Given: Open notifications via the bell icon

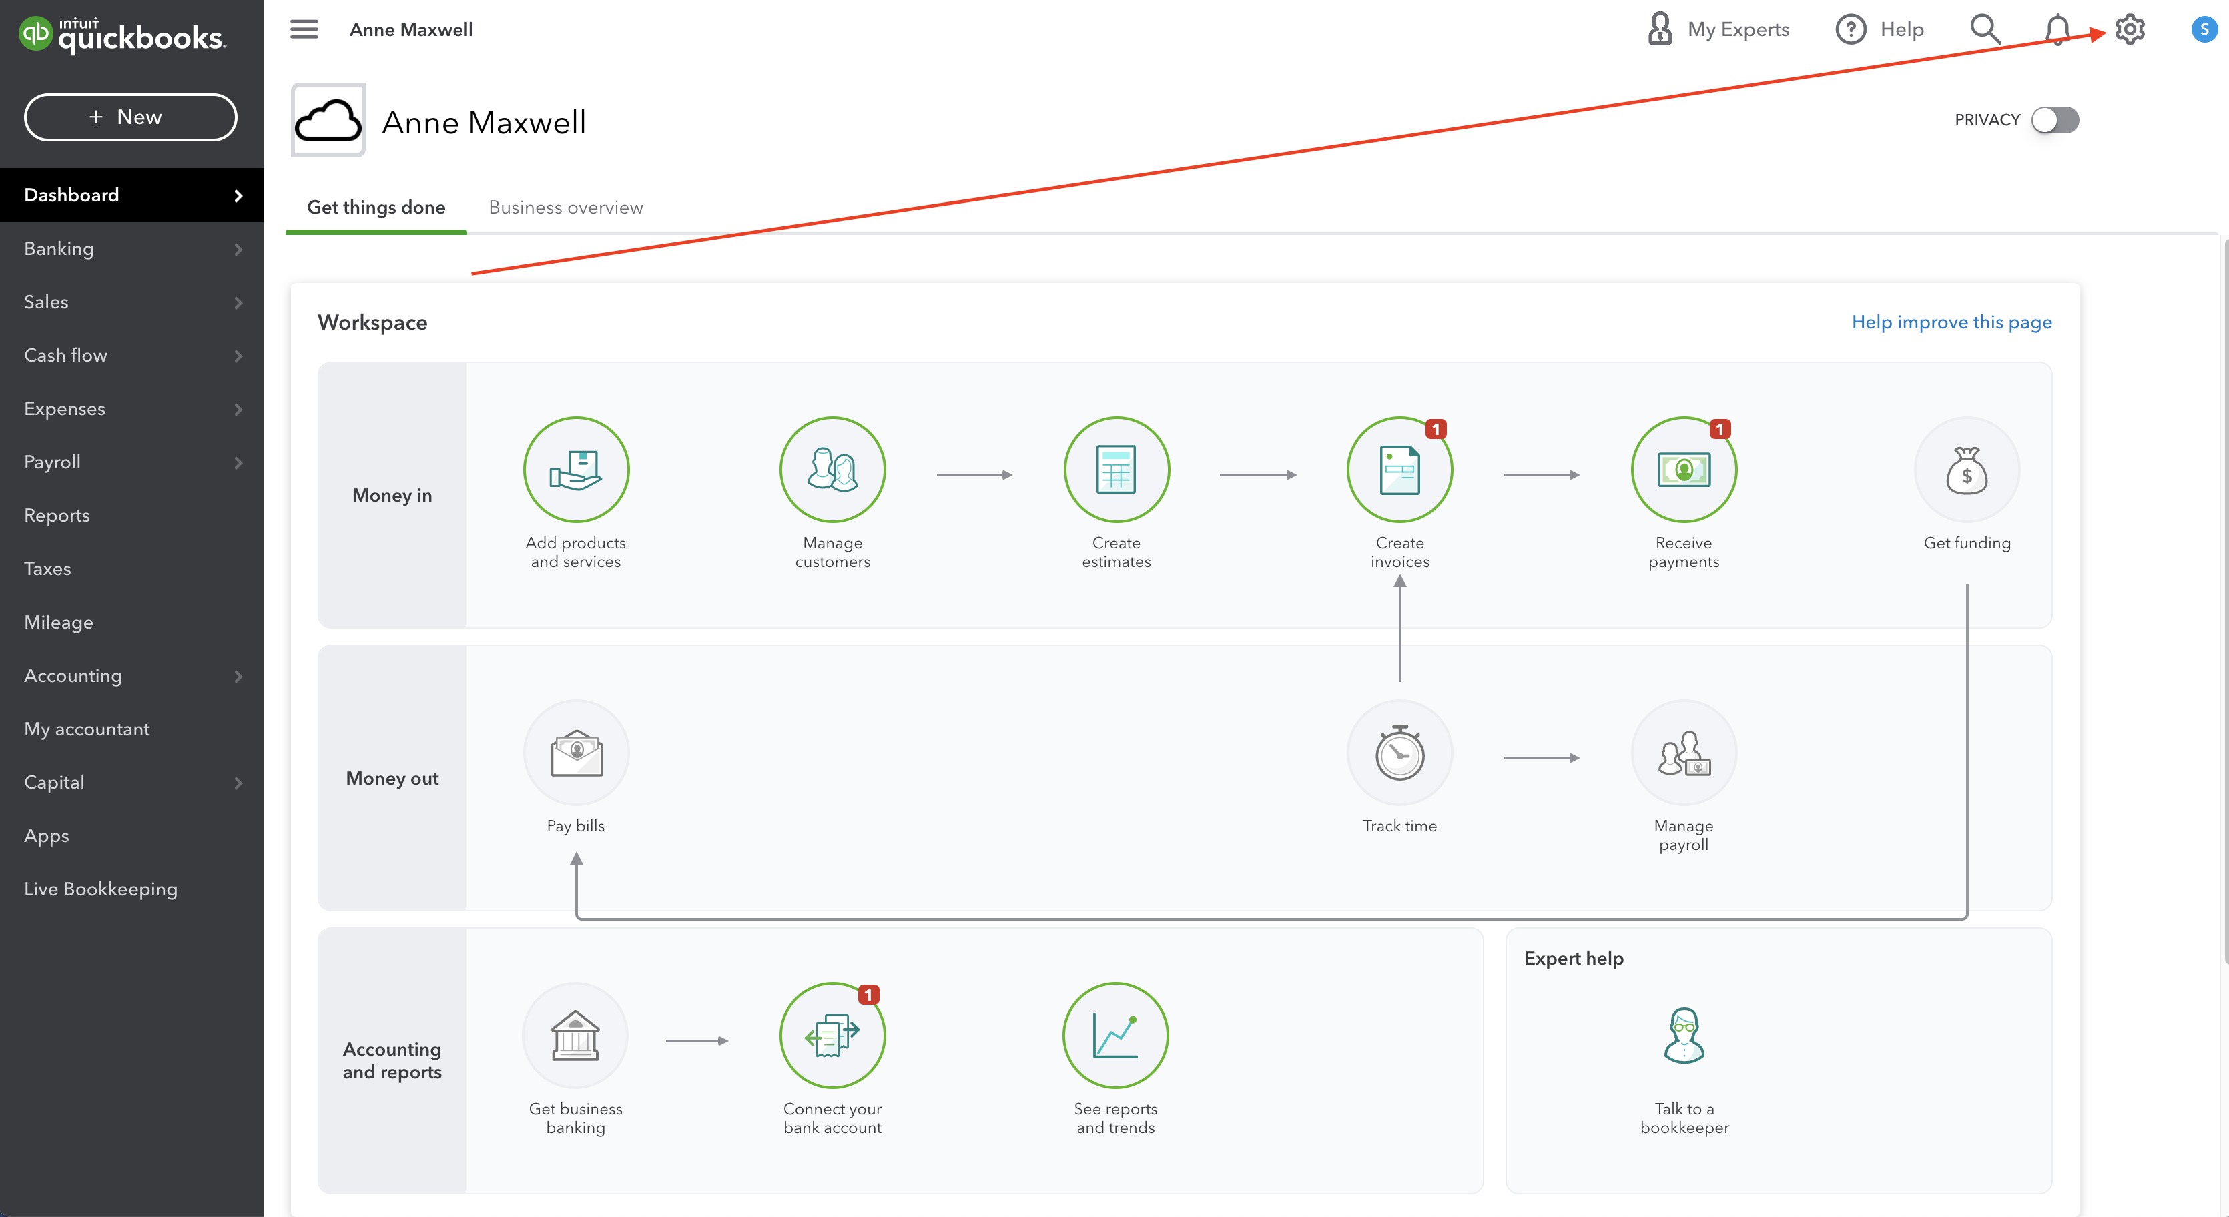Looking at the screenshot, I should click(2056, 29).
